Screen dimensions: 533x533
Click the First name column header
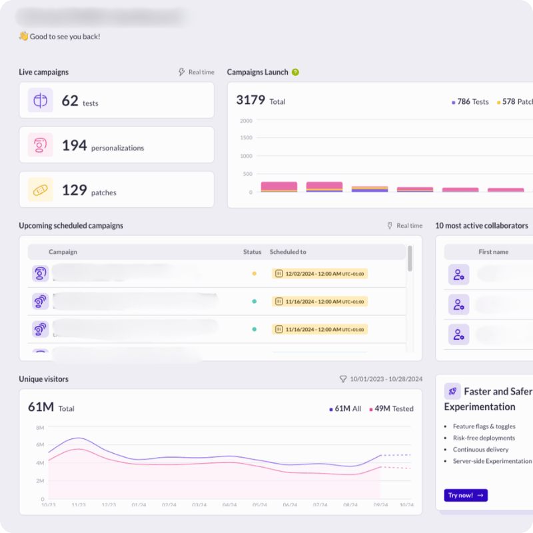493,252
